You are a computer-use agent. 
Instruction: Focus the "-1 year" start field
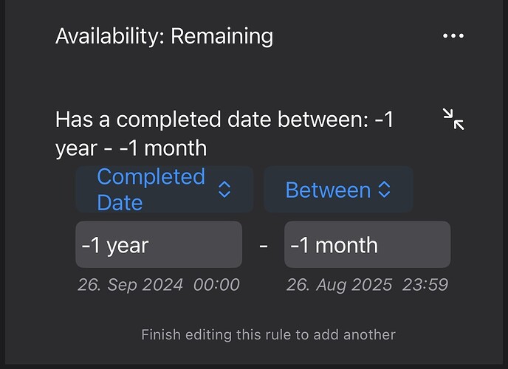tap(158, 244)
